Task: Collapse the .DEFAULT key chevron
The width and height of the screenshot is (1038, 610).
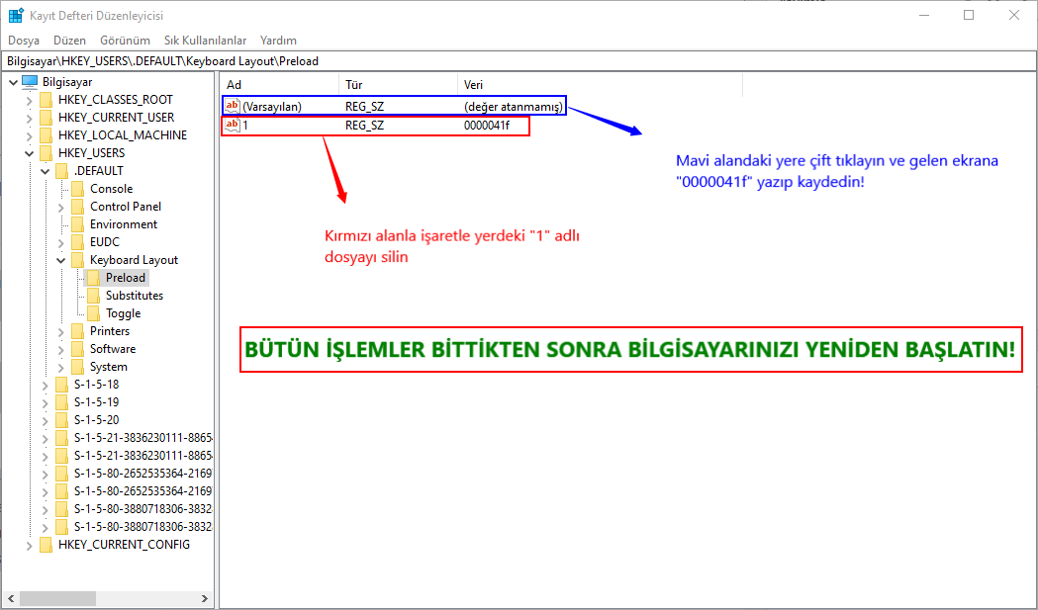Action: [x=45, y=171]
